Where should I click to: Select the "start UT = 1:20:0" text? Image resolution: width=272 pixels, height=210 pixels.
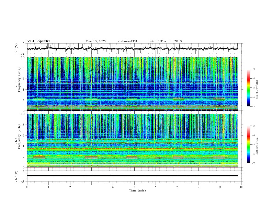tap(166, 41)
